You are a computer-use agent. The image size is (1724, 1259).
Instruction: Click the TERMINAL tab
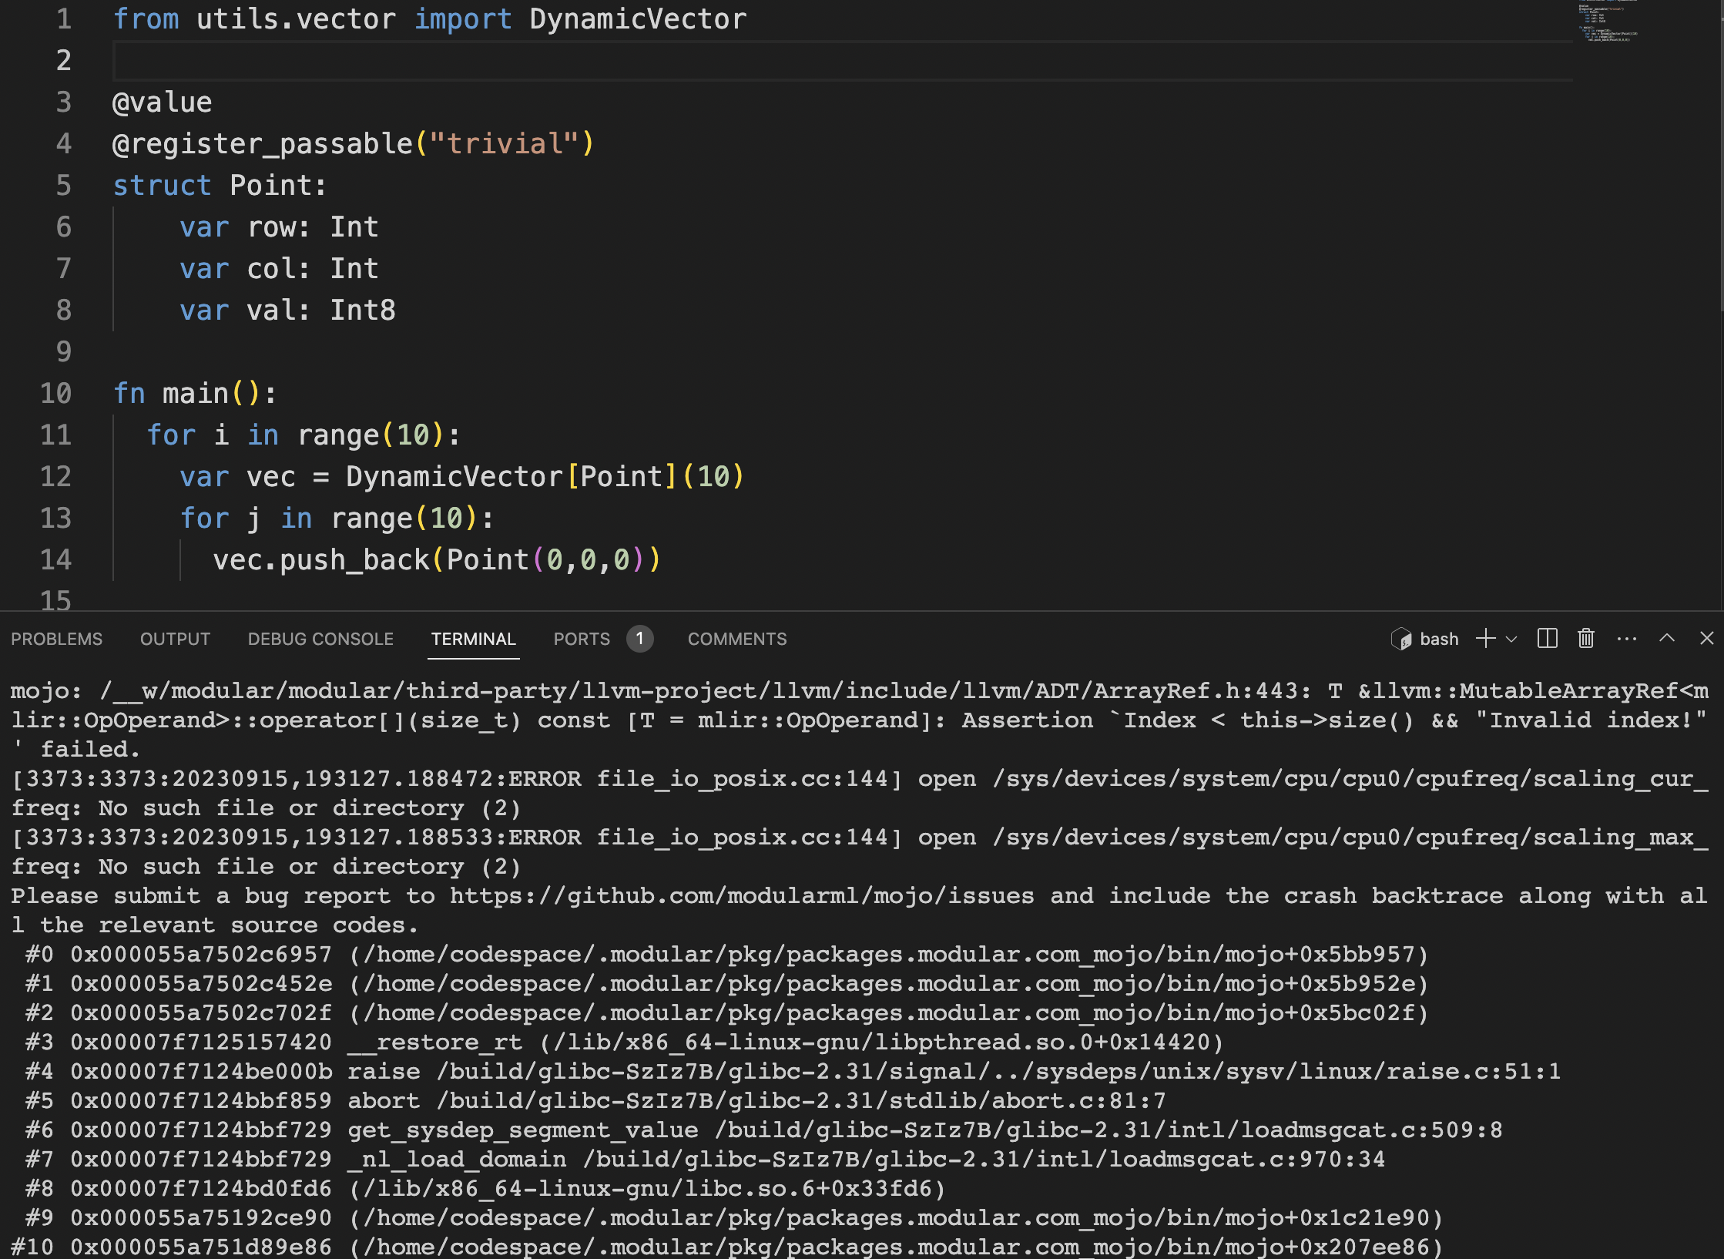point(473,639)
